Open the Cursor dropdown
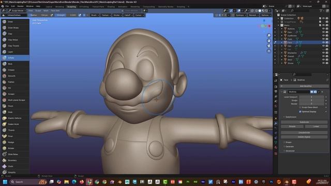 click(x=139, y=15)
